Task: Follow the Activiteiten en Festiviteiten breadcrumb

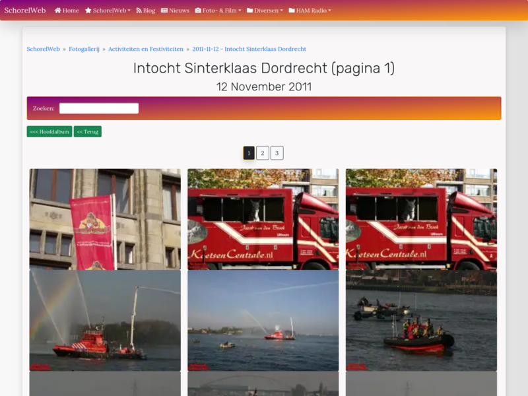Action: [146, 49]
